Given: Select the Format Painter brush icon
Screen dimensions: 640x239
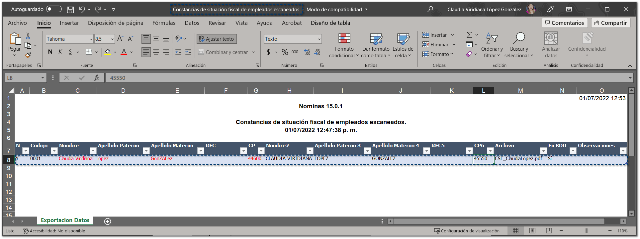Looking at the screenshot, I should coord(28,55).
